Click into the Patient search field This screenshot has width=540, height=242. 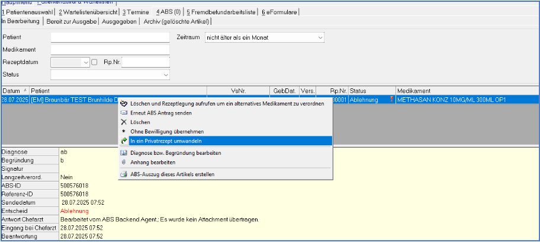tap(110, 37)
